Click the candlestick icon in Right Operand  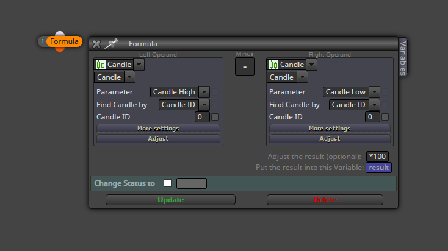point(273,65)
